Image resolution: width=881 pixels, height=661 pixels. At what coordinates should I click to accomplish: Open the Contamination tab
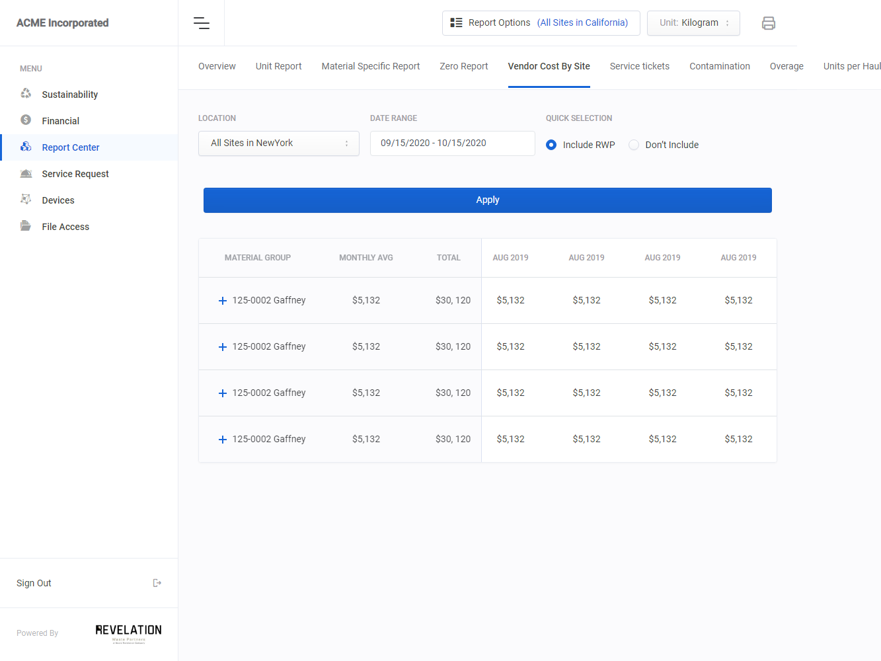pos(720,66)
